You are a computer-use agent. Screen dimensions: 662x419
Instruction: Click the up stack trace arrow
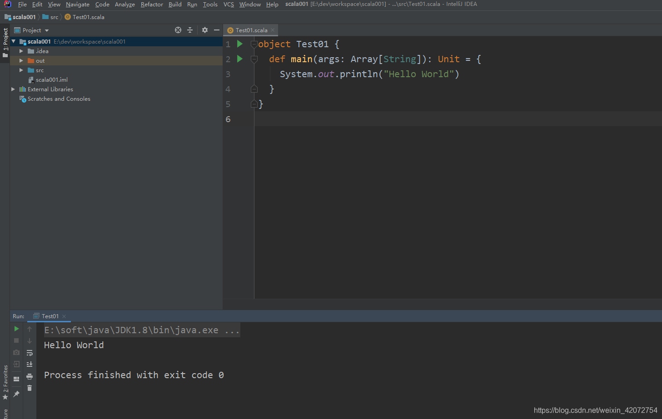coord(30,329)
